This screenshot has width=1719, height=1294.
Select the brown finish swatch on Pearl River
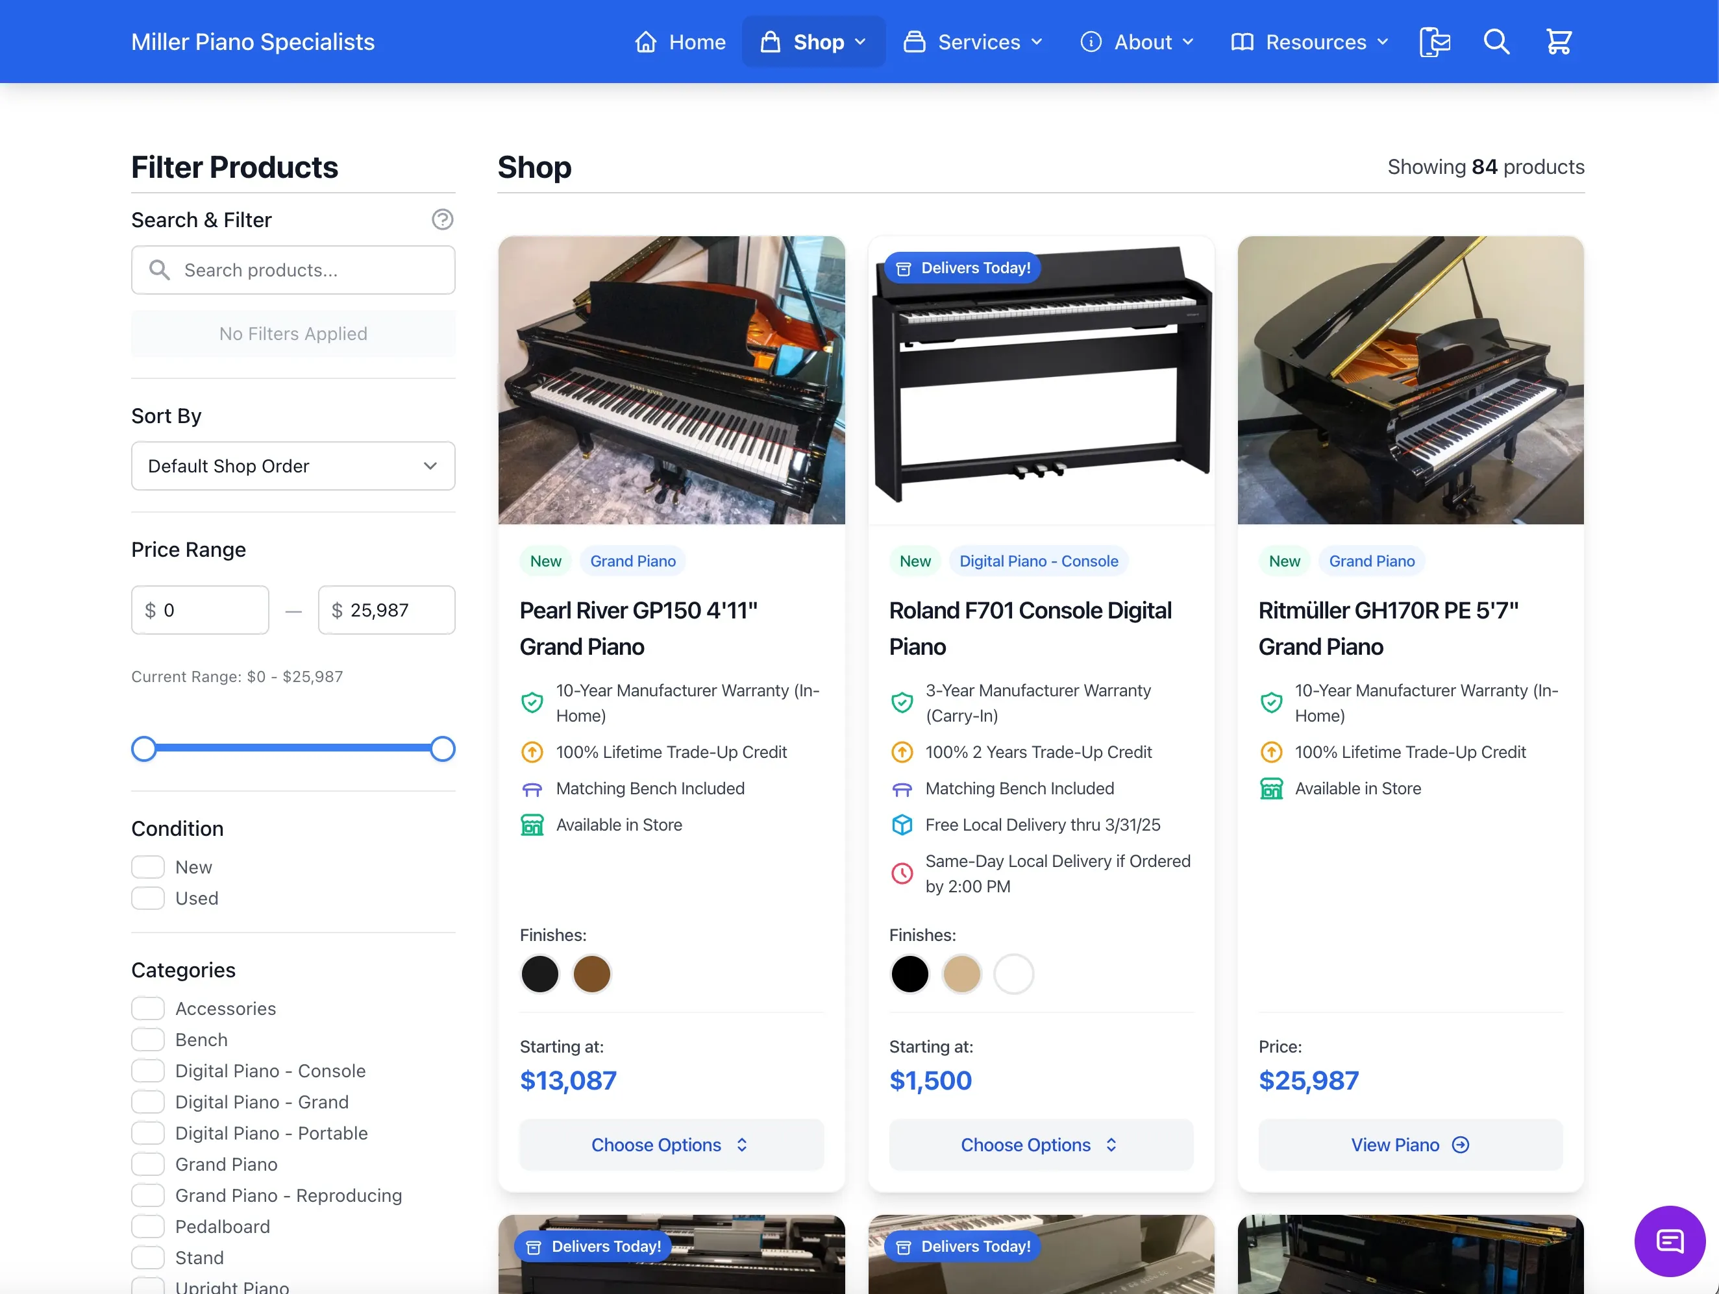[591, 974]
